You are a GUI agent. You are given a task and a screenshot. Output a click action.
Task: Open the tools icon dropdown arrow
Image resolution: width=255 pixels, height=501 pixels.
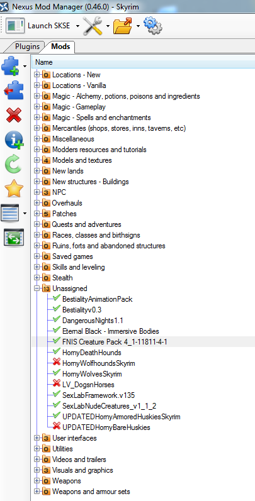[108, 26]
